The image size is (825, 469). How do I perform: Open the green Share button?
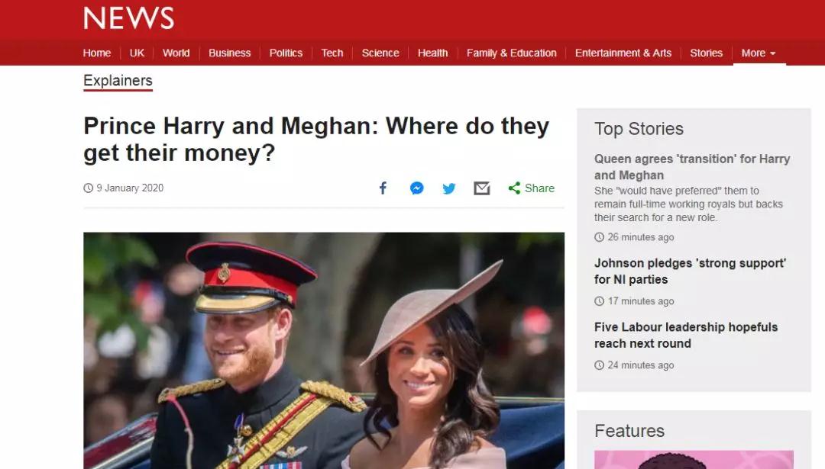point(532,188)
